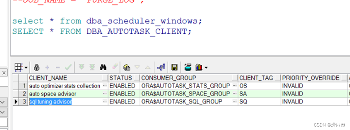Image resolution: width=350 pixels, height=130 pixels.
Task: Open the linked query tree icon
Action: pos(161,67)
